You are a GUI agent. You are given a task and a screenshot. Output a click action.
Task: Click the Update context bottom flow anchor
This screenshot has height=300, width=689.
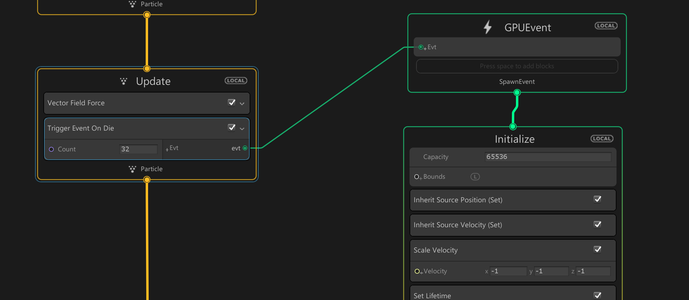(147, 179)
